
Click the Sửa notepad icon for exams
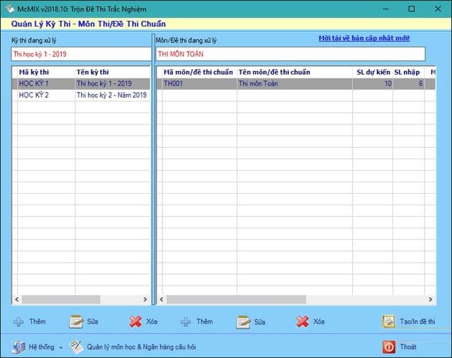76,321
